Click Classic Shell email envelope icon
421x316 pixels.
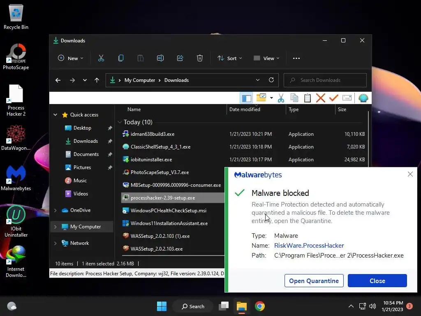coord(347,98)
